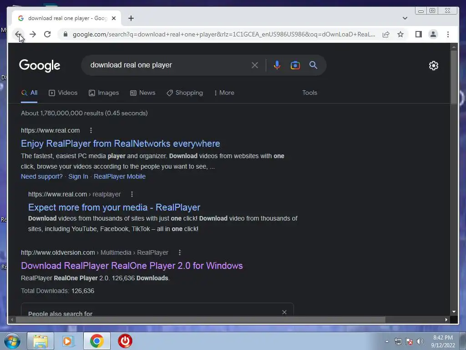
Task: Reload the current page
Action: pos(47,34)
